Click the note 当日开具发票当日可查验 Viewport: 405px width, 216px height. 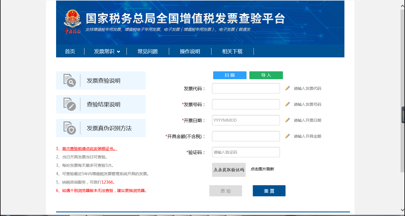point(82,157)
